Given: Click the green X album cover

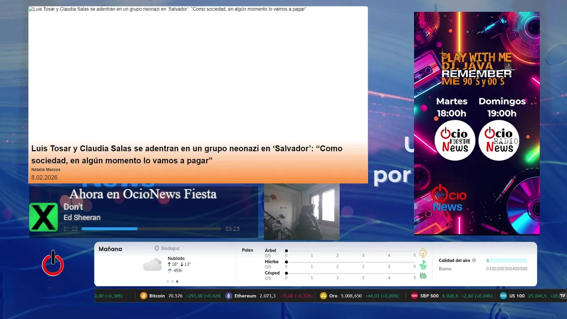Looking at the screenshot, I should tap(43, 217).
